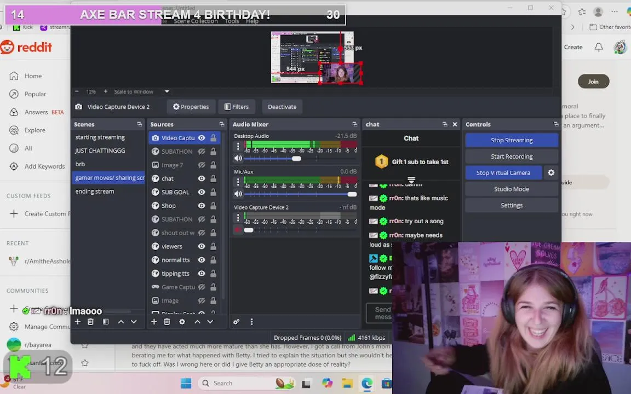Deactivate the video capture device
The width and height of the screenshot is (631, 394).
pyautogui.click(x=282, y=107)
